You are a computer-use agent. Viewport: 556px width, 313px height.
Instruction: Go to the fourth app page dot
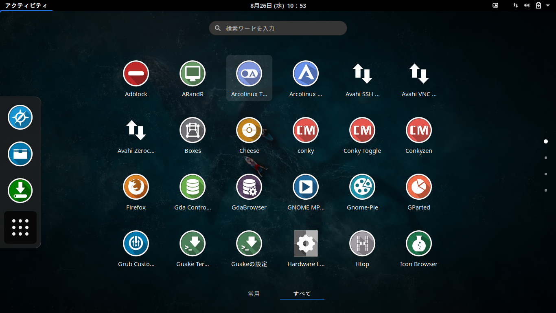coord(546,190)
